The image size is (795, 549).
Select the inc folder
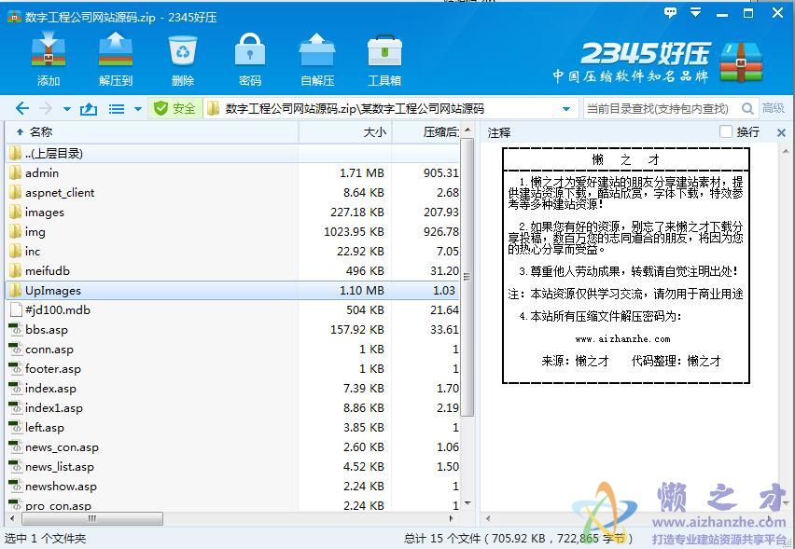233,252
